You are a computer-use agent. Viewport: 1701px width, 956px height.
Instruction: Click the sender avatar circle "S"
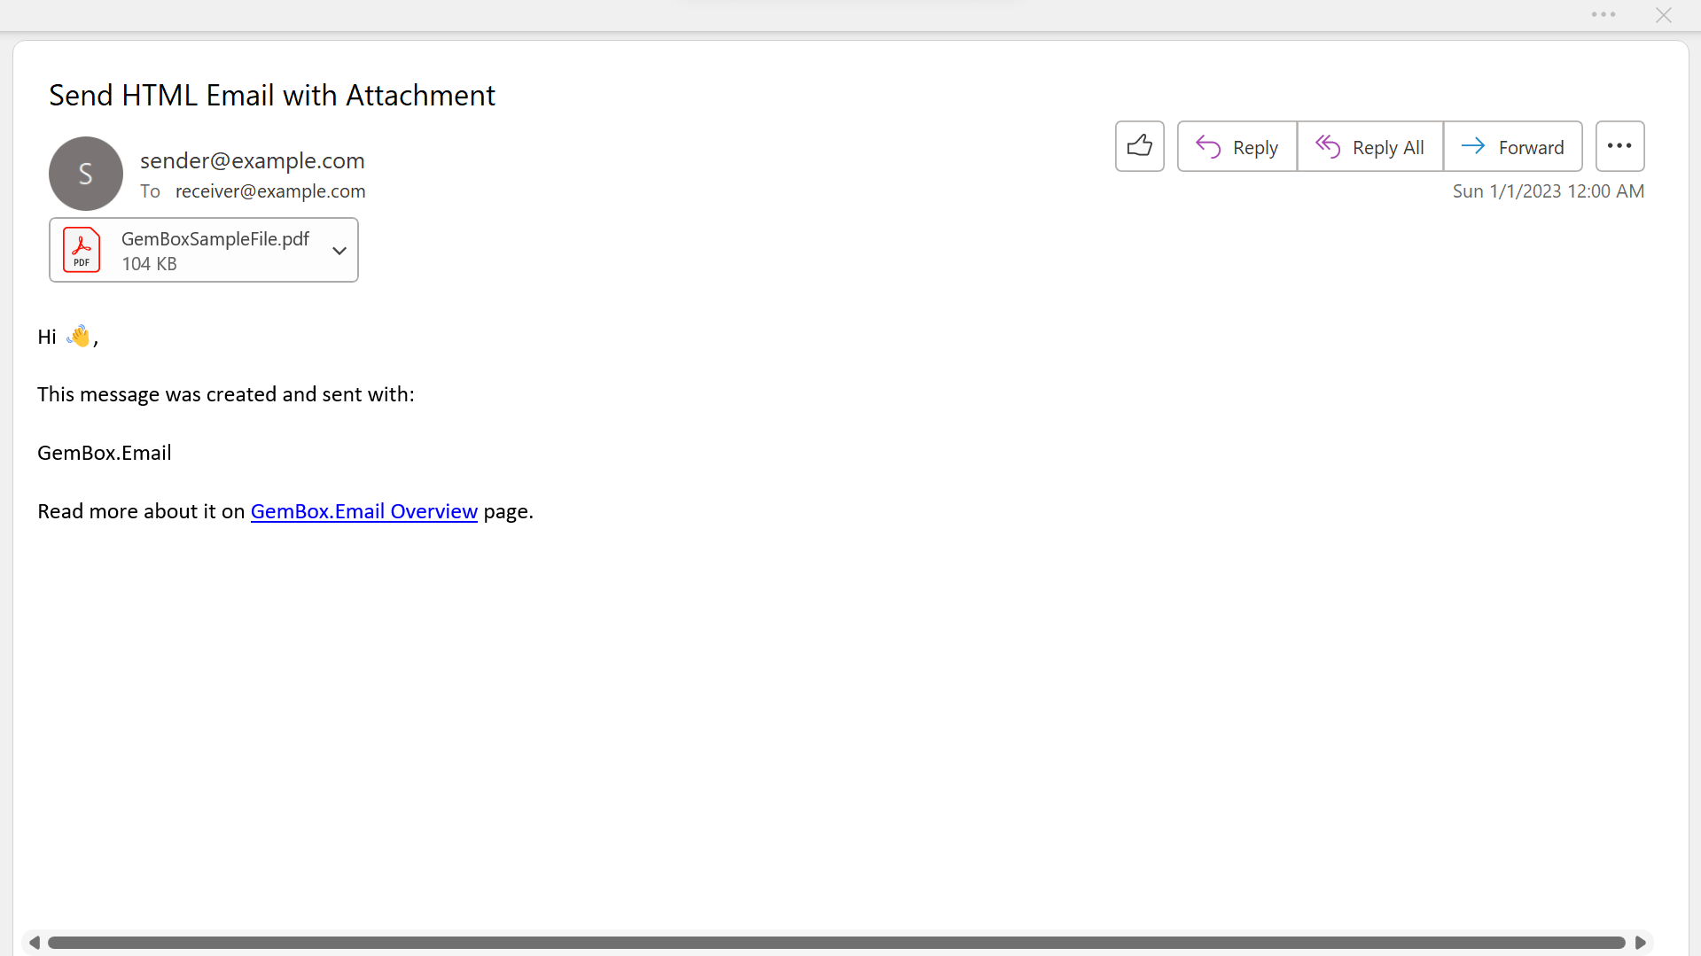(86, 174)
